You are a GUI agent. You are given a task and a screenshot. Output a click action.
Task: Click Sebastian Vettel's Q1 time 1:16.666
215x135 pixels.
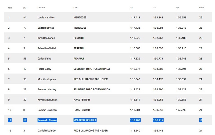point(135,48)
